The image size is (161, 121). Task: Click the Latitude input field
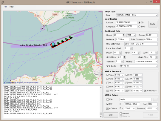pyautogui.click(x=126, y=23)
